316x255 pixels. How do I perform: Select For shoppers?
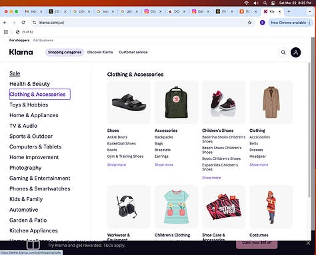click(19, 40)
